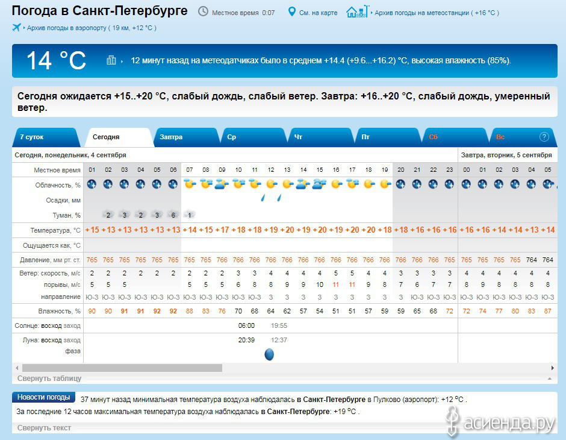Viewport: 566px width, 440px height.
Task: Click the right raindrop precipitation icon
Action: (279, 198)
